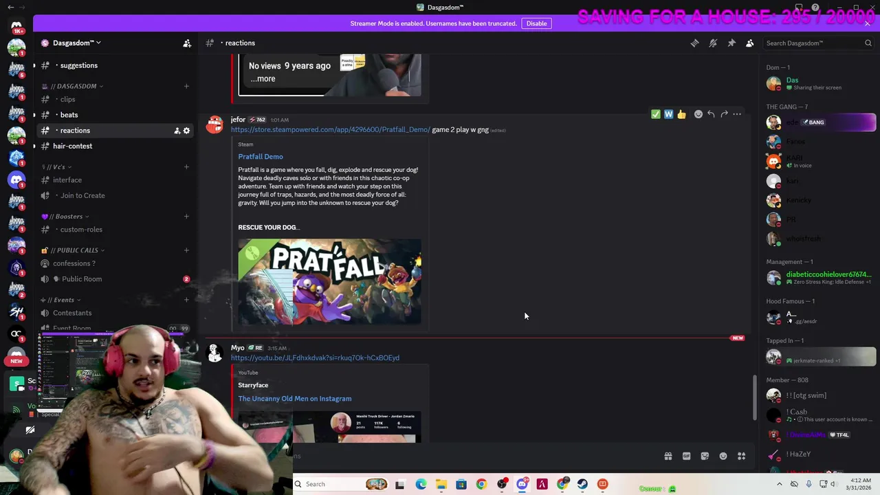Open Microsoft Edge from taskbar
Image resolution: width=880 pixels, height=495 pixels.
pyautogui.click(x=421, y=484)
